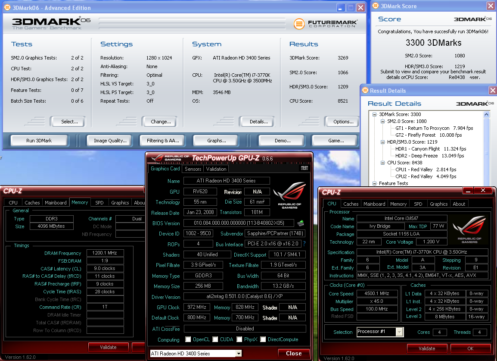Open the Processor #1 selection dropdown
Screen dimensions: 497x361
[399, 332]
